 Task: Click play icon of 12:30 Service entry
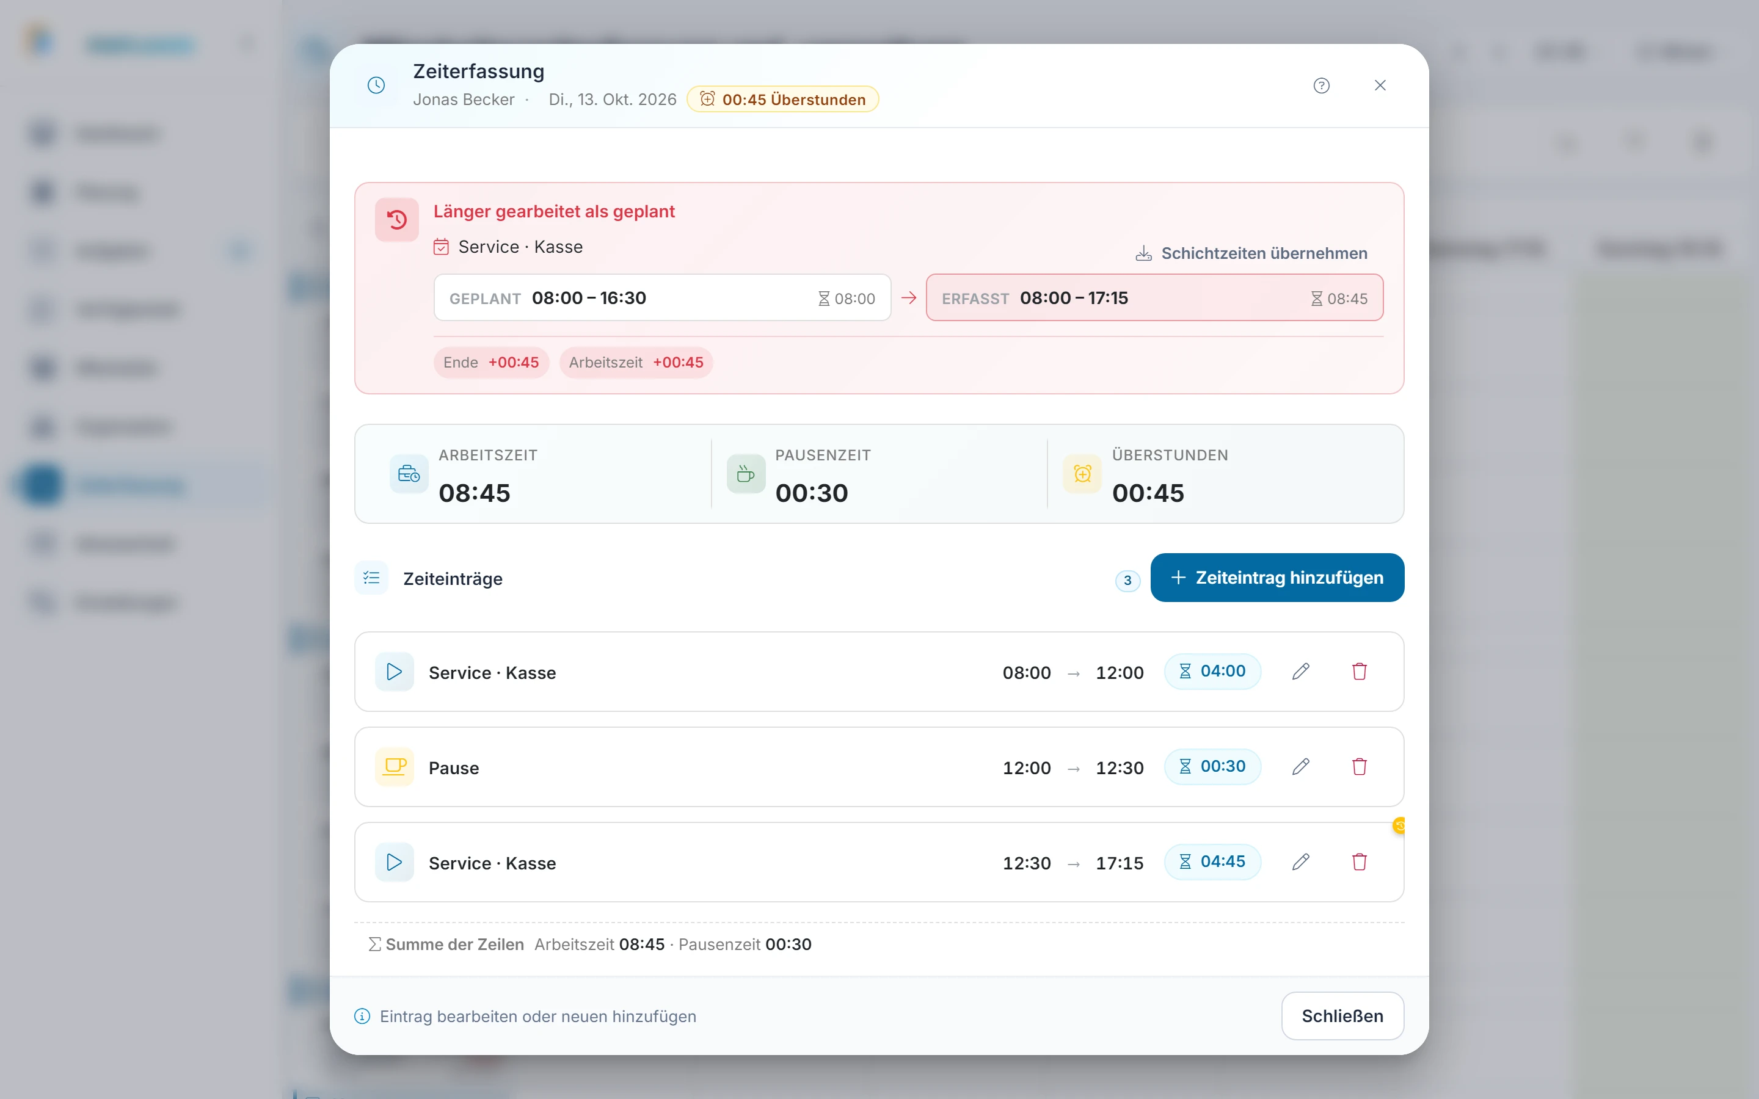pos(395,862)
